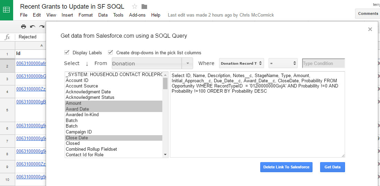The width and height of the screenshot is (380, 186).
Task: Select Campaign ID in the field list
Action: click(114, 132)
